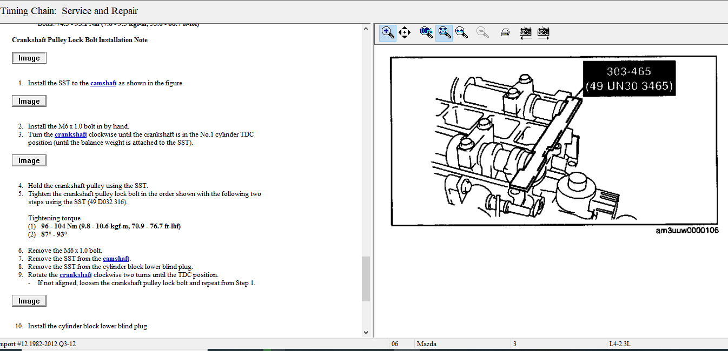The image size is (728, 351).
Task: Select the zoom in magnifier tool
Action: 388,32
